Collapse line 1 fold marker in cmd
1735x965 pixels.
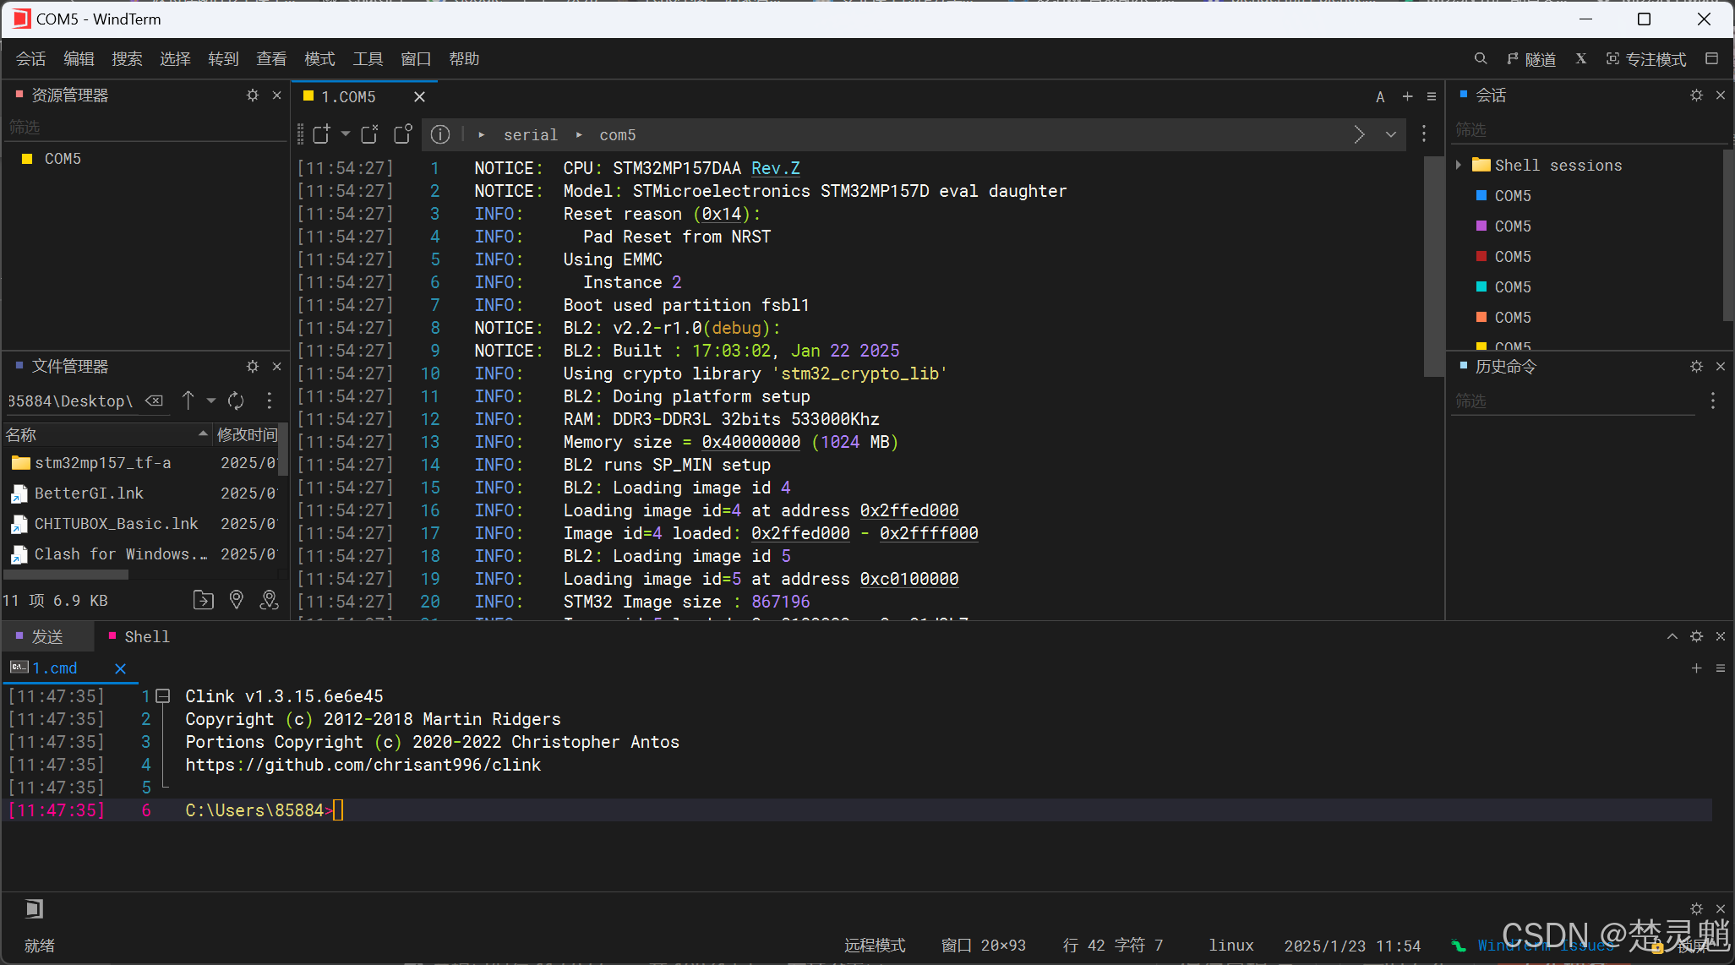coord(164,696)
